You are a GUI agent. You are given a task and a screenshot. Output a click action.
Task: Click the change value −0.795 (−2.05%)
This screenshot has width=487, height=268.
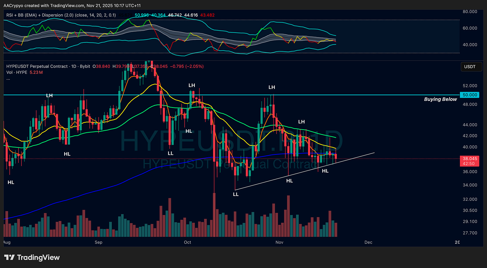(x=187, y=66)
